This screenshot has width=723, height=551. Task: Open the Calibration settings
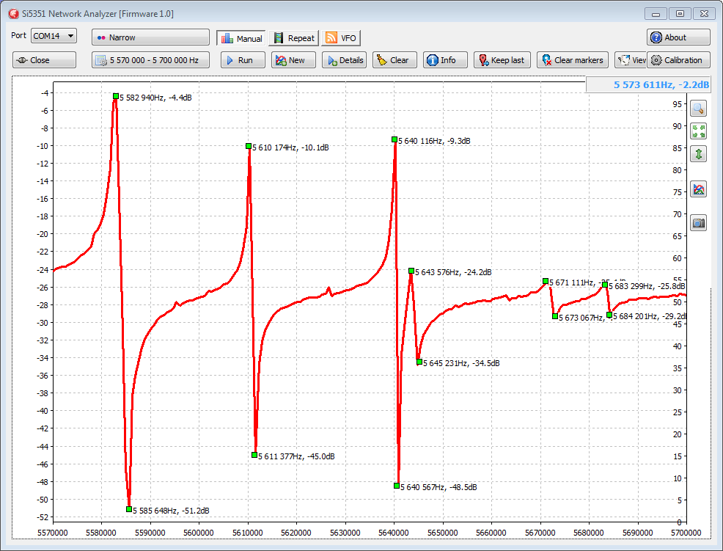[677, 60]
